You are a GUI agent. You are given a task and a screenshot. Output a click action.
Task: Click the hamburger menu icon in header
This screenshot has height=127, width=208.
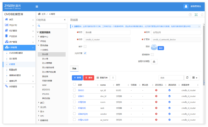coord(37,7)
